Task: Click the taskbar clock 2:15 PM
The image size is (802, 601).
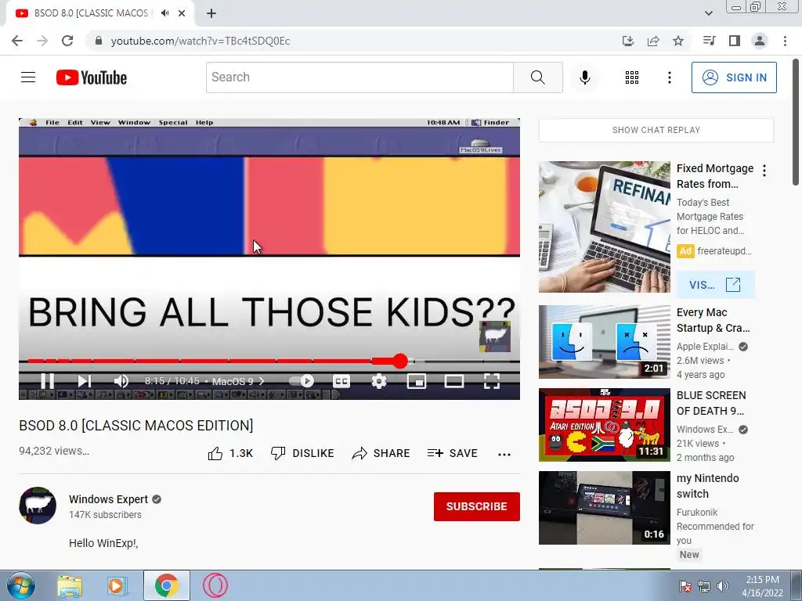Action: pos(762,580)
